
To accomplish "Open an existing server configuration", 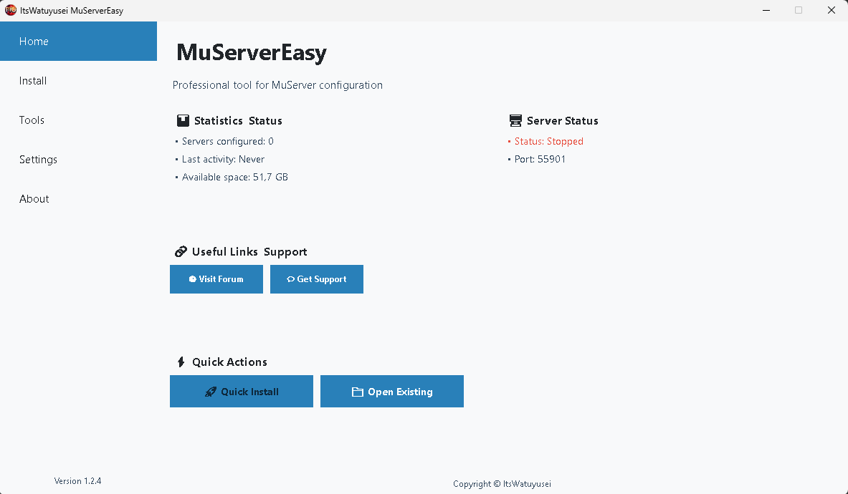I will [391, 391].
